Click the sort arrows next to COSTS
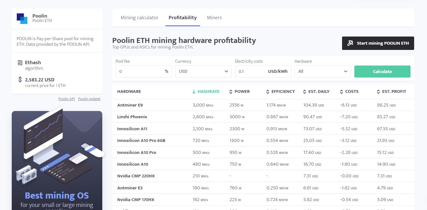This screenshot has width=427, height=210. point(341,91)
